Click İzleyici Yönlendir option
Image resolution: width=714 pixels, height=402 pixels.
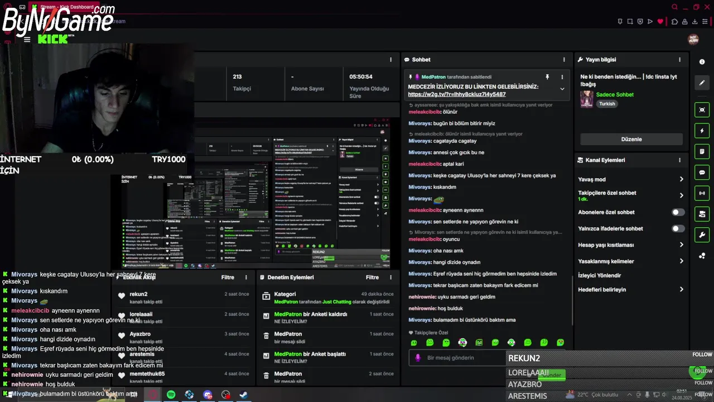(x=600, y=275)
